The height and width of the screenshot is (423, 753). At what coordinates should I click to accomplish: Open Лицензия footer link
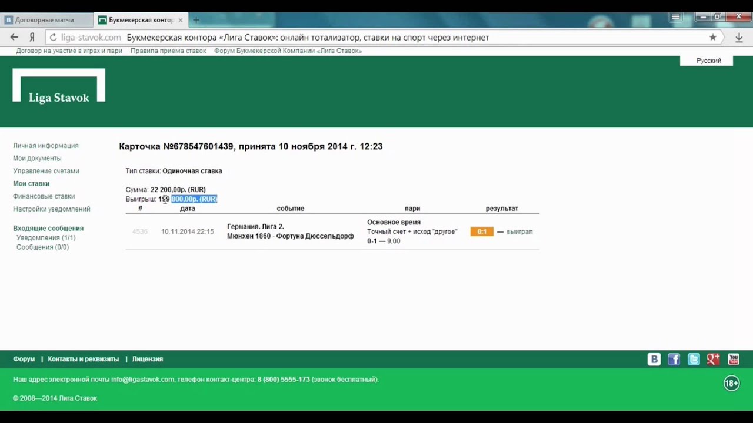click(148, 359)
